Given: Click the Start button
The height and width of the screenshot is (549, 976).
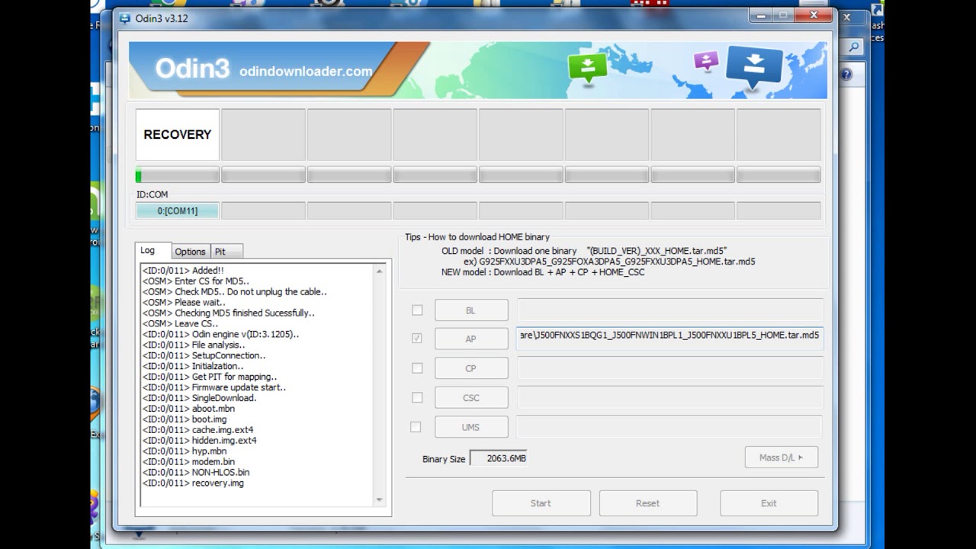Looking at the screenshot, I should [541, 503].
